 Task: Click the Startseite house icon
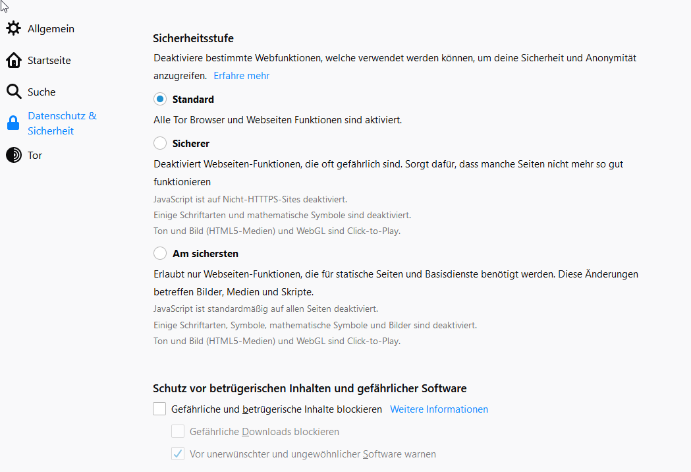pyautogui.click(x=13, y=61)
